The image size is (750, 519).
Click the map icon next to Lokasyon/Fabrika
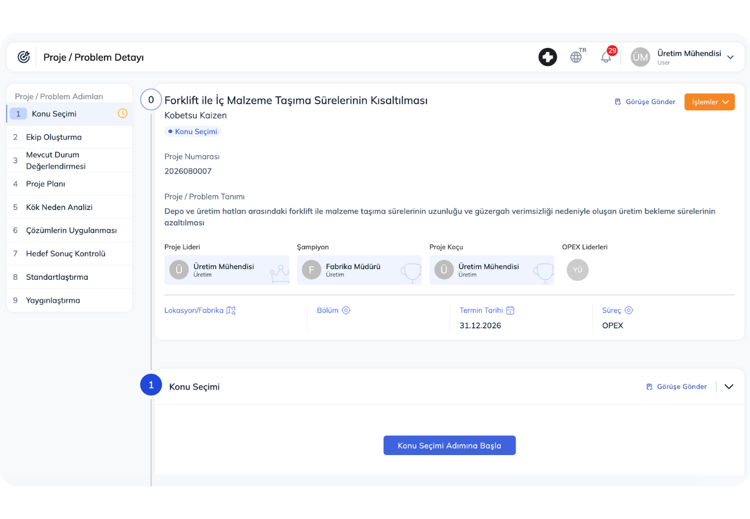tap(231, 310)
